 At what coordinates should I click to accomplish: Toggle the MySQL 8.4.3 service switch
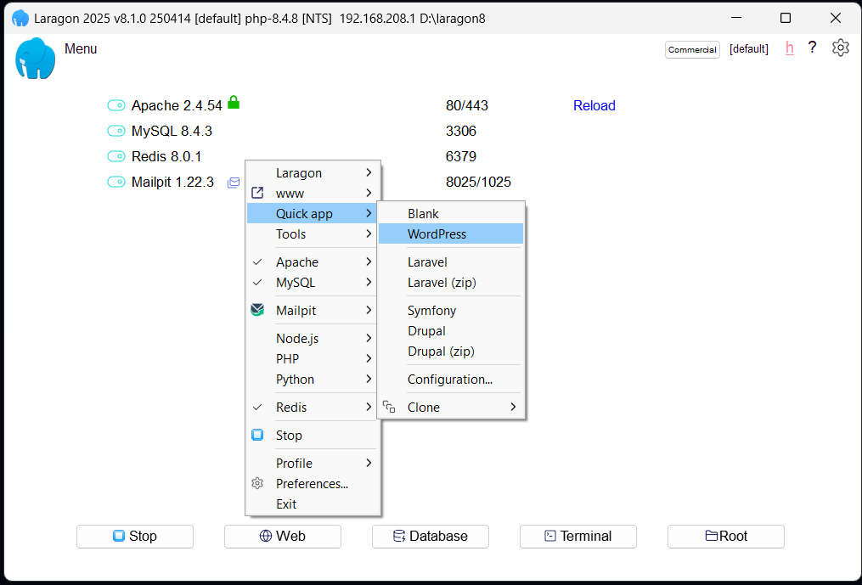[116, 132]
